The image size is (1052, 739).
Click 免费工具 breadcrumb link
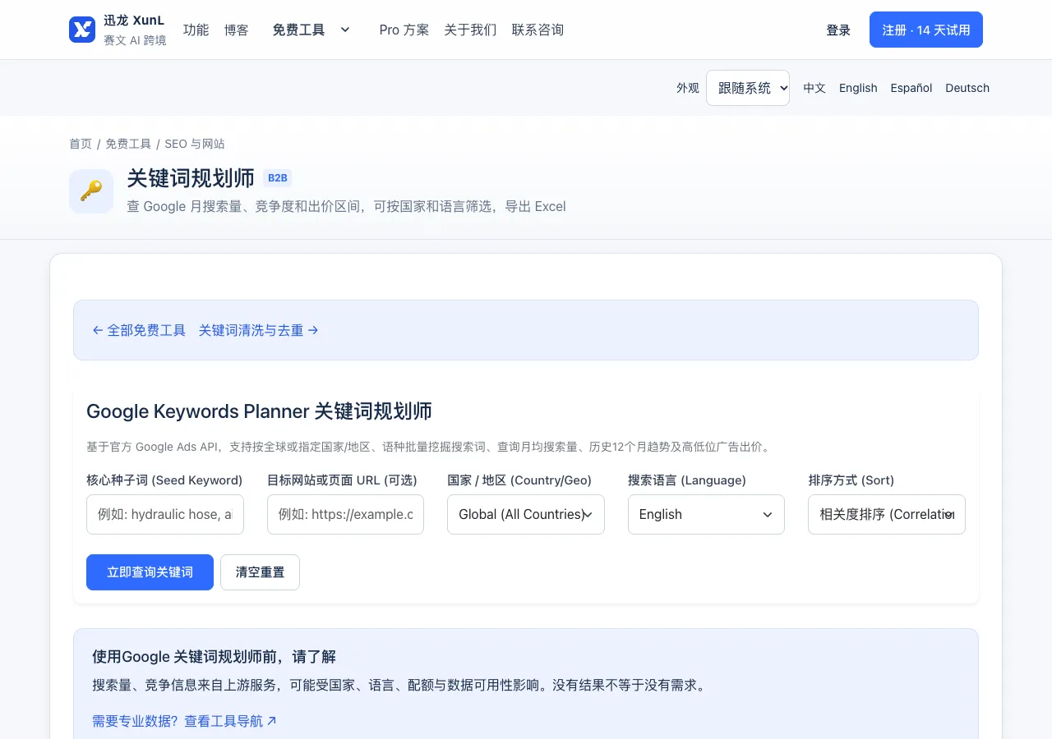(128, 144)
